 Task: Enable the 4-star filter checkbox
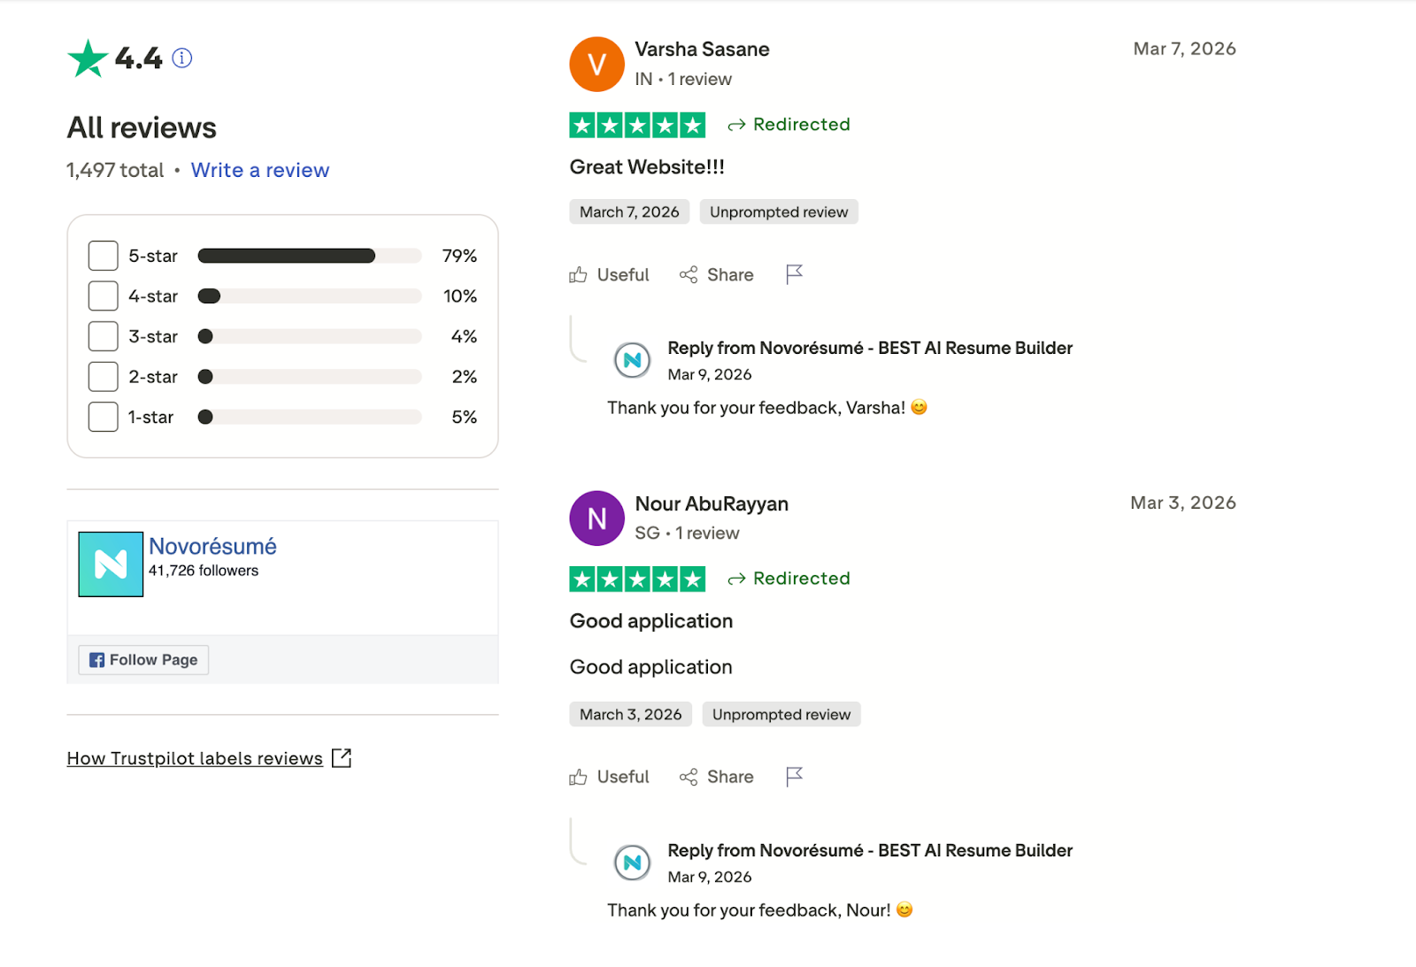pyautogui.click(x=104, y=296)
